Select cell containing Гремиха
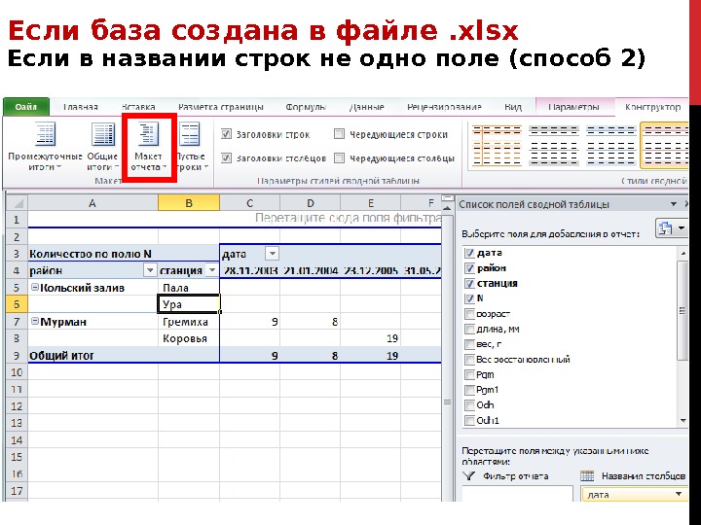 click(x=189, y=322)
